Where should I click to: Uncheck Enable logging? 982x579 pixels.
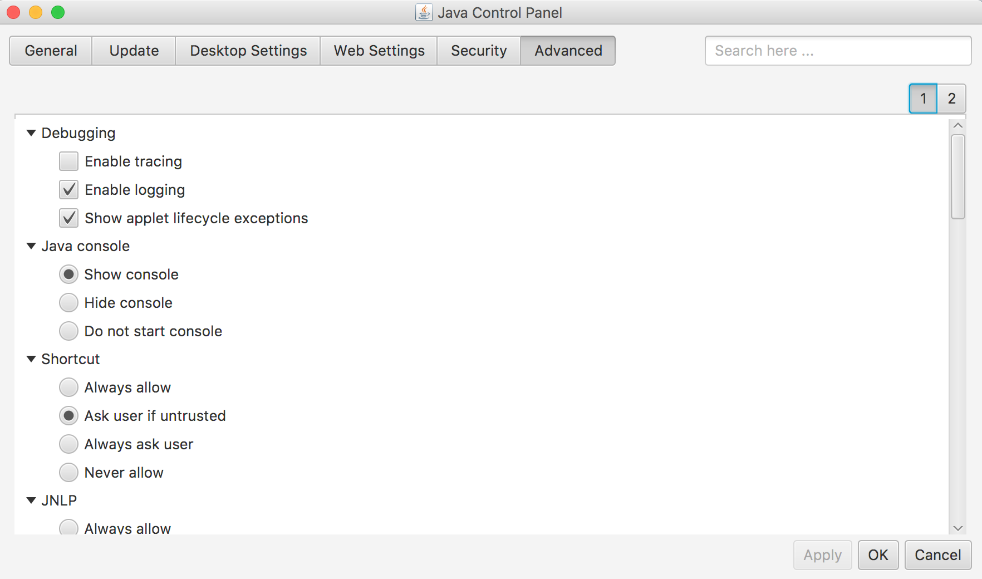(x=68, y=190)
